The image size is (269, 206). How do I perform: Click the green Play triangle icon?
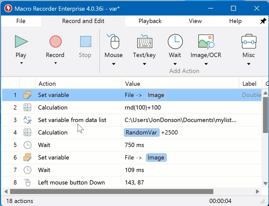[x=21, y=41]
